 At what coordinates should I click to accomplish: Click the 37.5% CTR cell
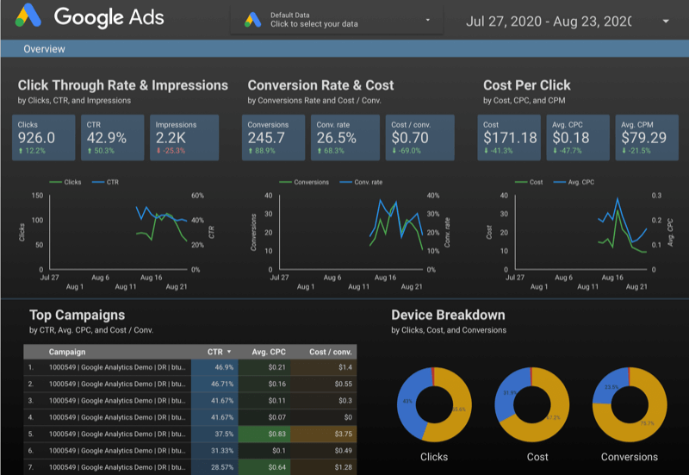(214, 434)
